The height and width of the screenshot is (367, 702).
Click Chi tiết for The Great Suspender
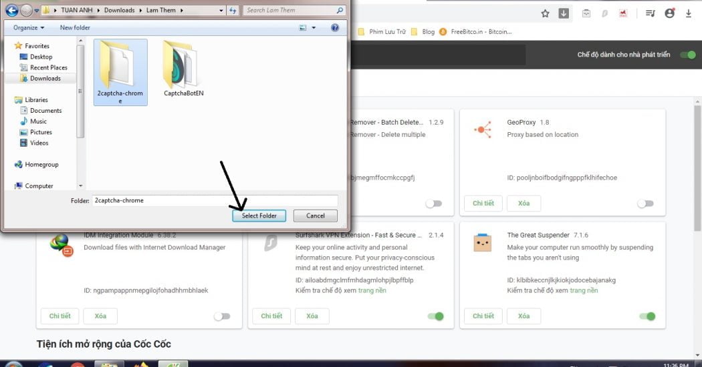click(483, 316)
